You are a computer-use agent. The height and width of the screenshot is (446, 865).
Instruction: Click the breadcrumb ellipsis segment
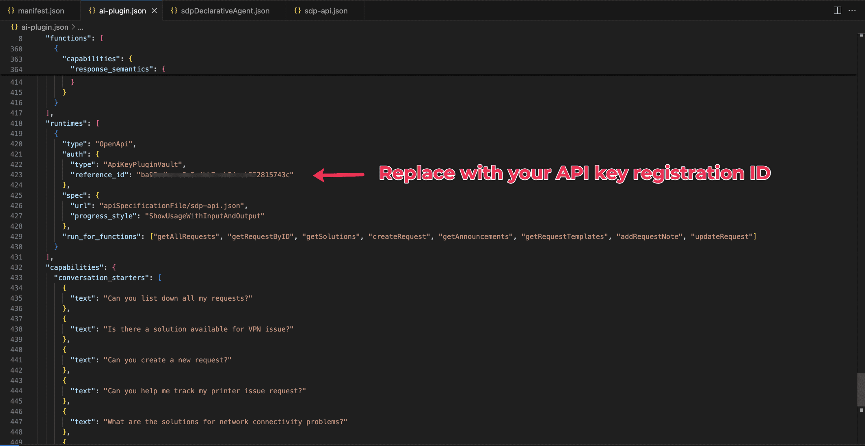click(x=80, y=27)
